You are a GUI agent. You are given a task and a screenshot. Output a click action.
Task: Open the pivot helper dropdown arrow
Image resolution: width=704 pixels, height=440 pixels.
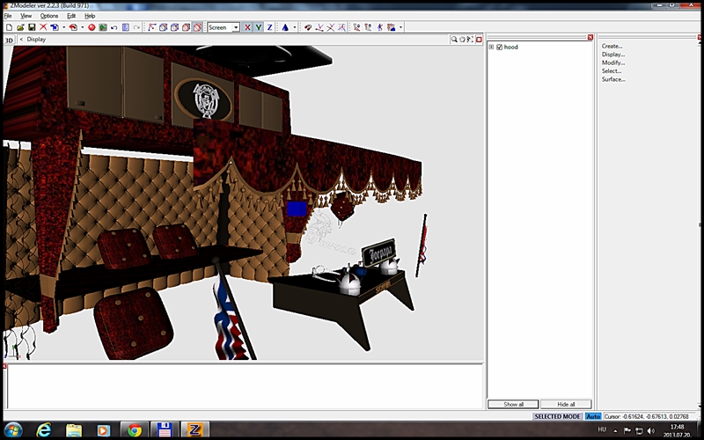point(295,27)
